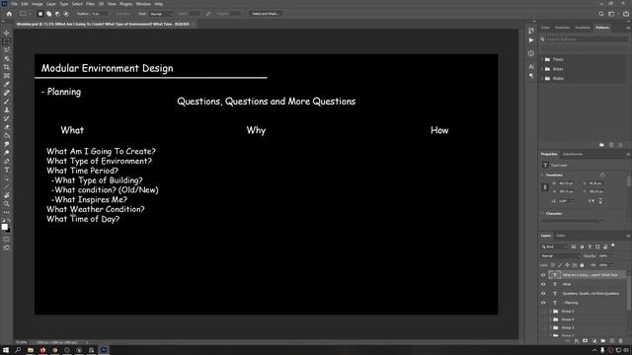Open the Actions panel play icon

[x=531, y=40]
